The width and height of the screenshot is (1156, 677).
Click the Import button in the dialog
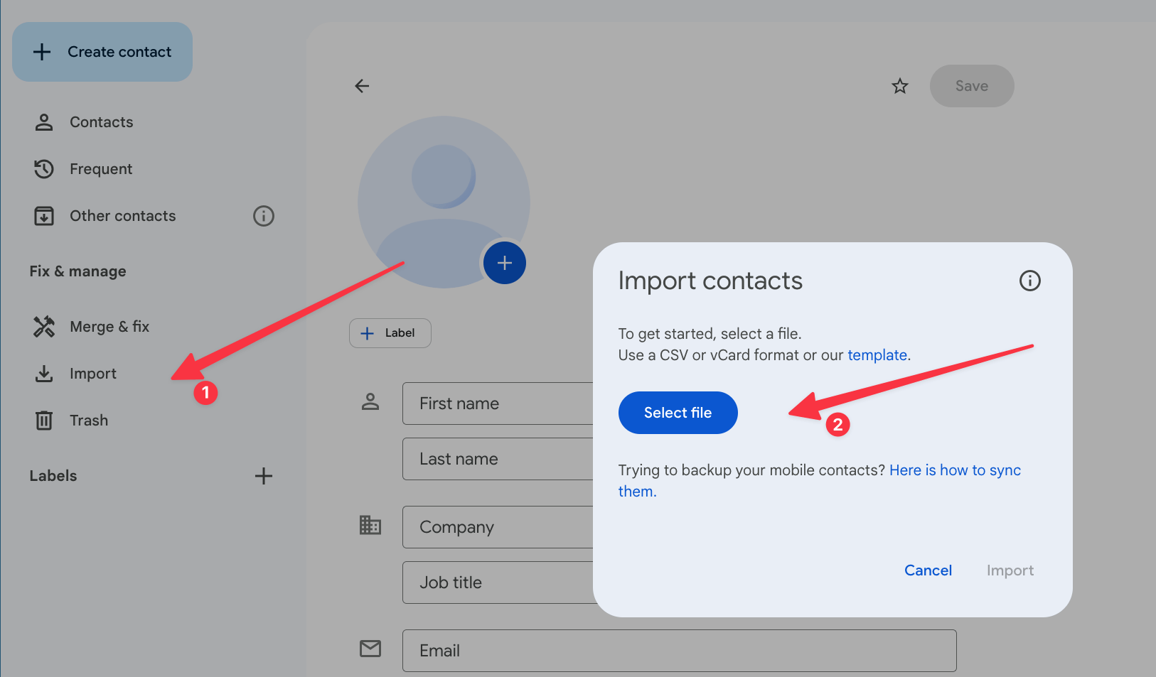click(1010, 570)
